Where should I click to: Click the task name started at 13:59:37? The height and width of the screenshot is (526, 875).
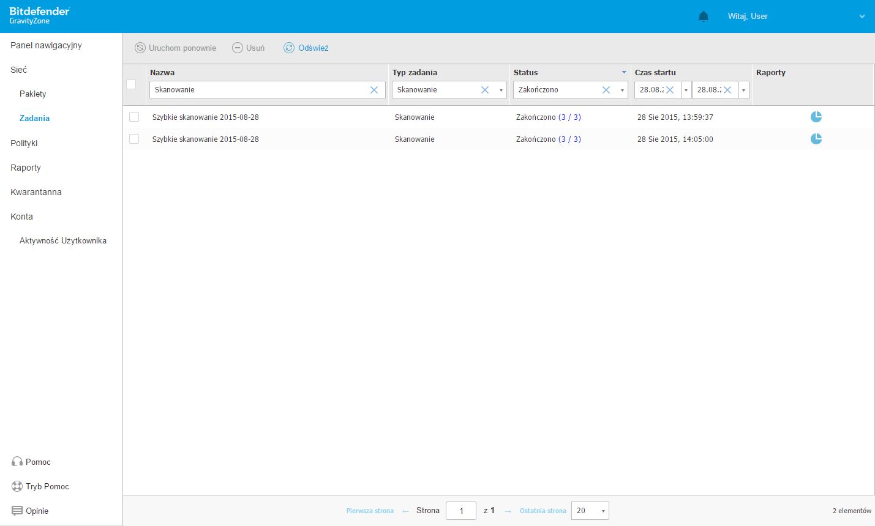click(206, 117)
